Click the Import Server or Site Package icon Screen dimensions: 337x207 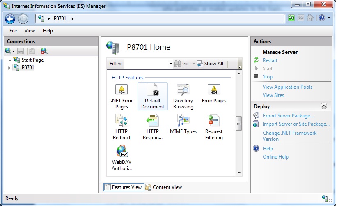pos(256,124)
